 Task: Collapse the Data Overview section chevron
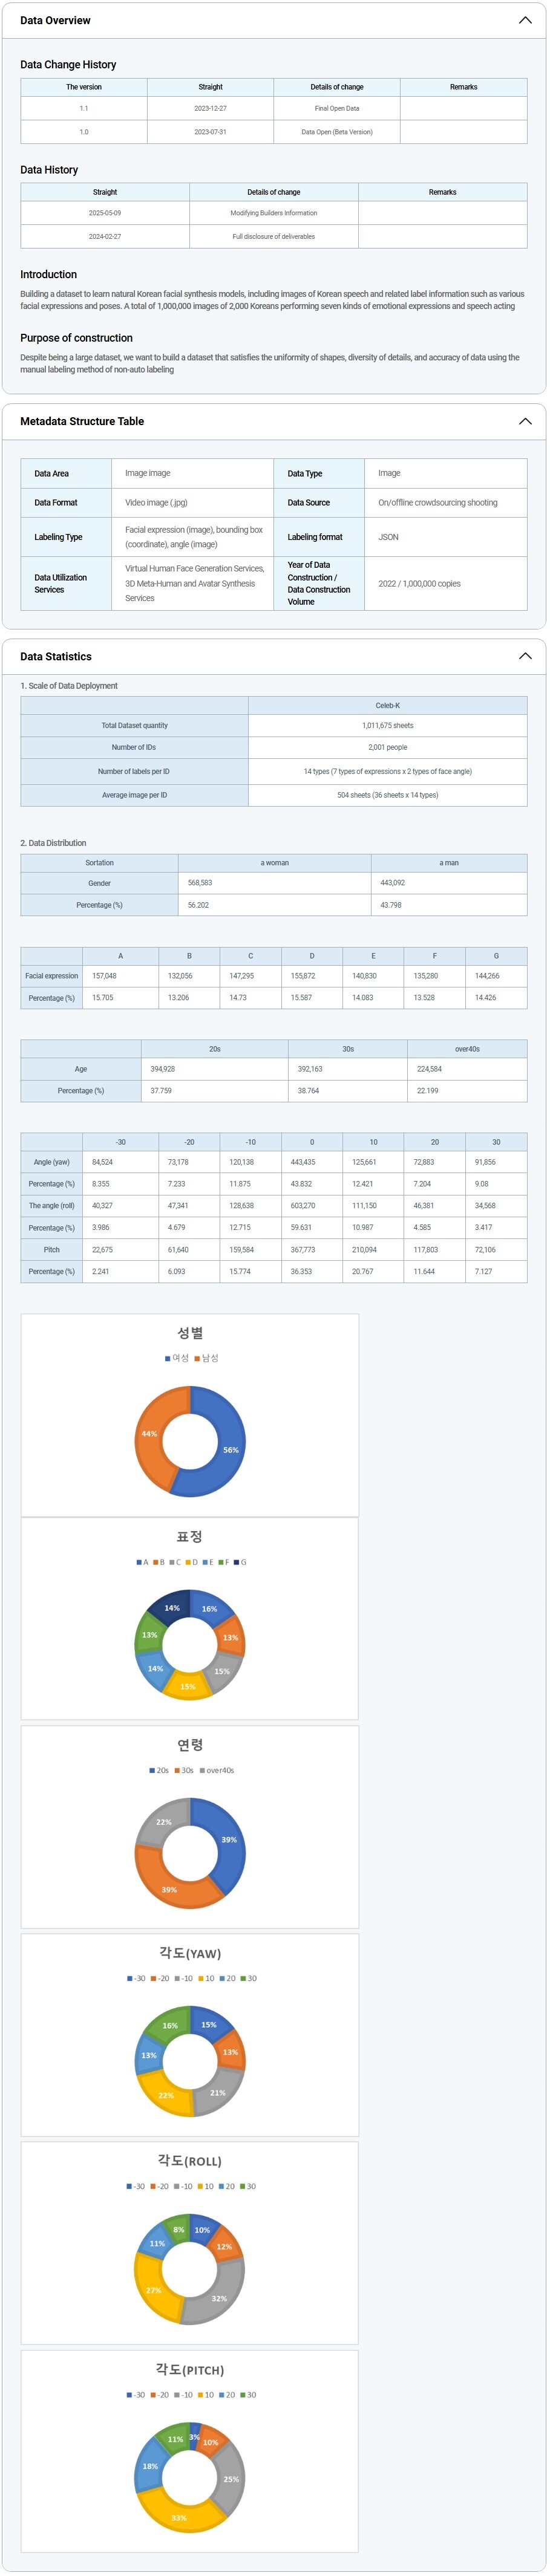(x=524, y=20)
